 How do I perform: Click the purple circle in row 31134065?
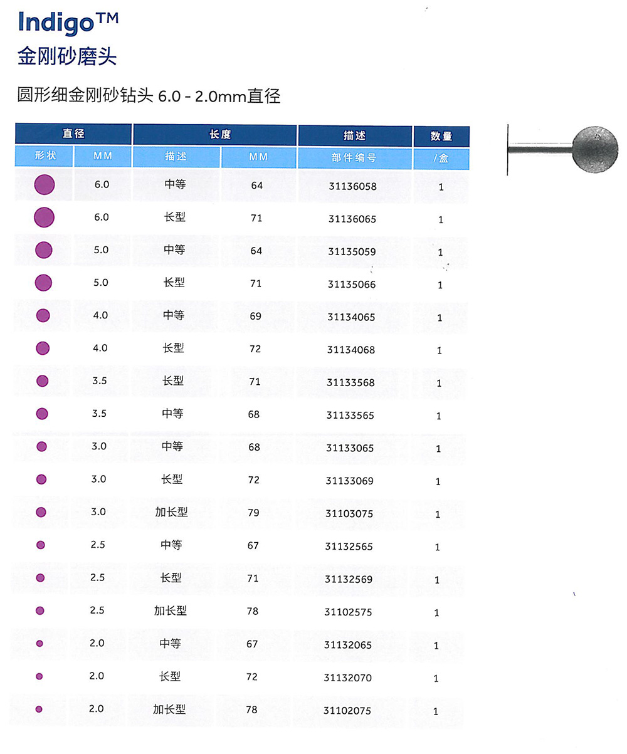point(43,315)
